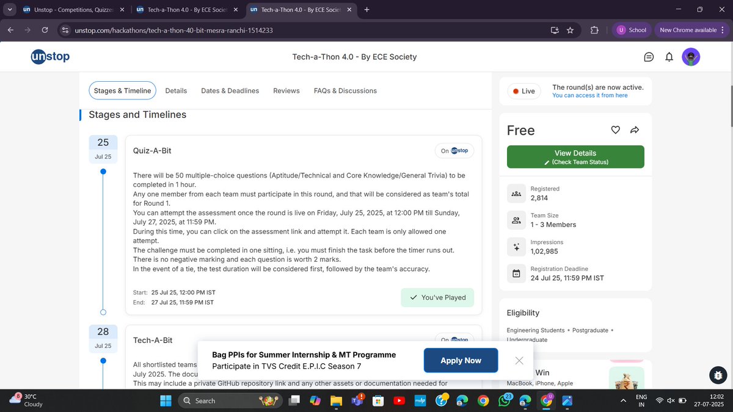733x412 pixels.
Task: Click the Registered participants icon
Action: point(516,193)
